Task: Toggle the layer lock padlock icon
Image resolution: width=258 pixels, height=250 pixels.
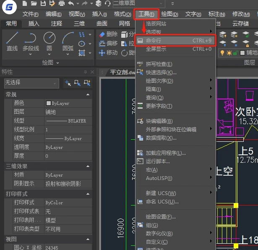Action: pos(235,53)
